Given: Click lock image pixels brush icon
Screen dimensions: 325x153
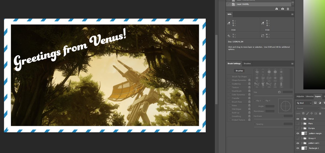Looking at the screenshot, I should tap(307, 113).
